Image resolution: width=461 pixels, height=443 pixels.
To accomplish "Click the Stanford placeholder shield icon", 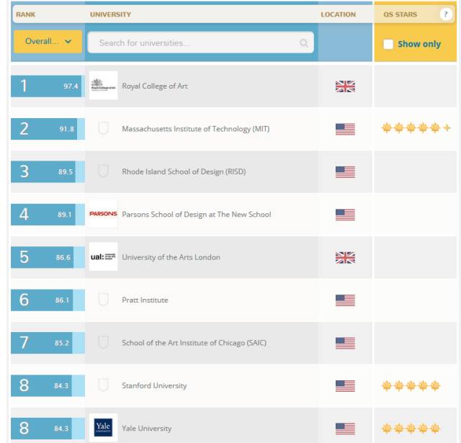I will (103, 385).
